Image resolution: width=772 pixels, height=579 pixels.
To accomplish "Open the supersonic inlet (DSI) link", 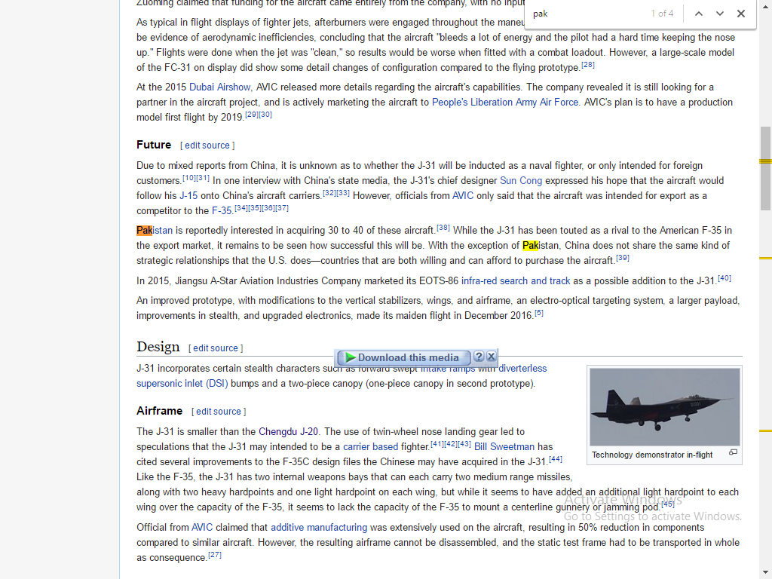I will (182, 384).
